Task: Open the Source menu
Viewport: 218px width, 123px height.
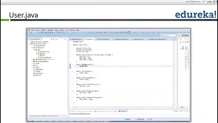Action: (37, 30)
